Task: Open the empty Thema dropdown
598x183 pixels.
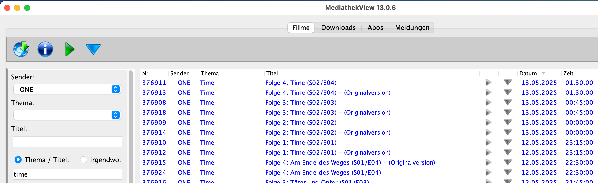Action: coord(67,115)
